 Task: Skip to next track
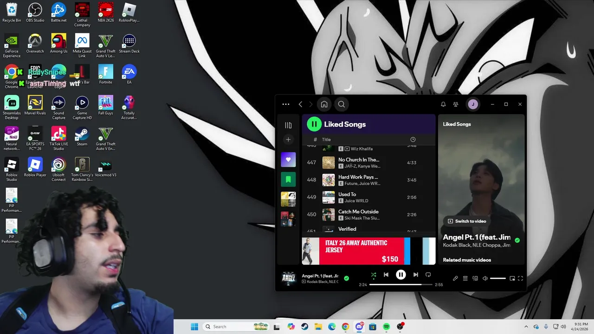coord(416,275)
